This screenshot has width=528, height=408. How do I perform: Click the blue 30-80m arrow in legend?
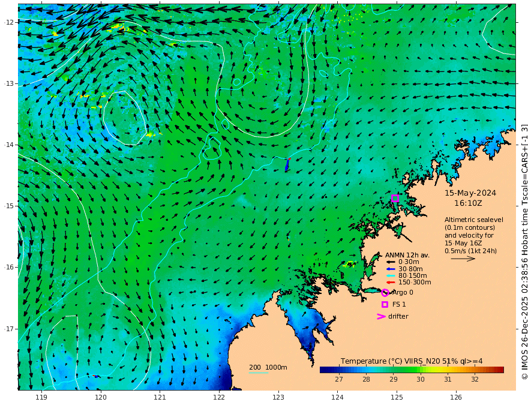(x=391, y=269)
